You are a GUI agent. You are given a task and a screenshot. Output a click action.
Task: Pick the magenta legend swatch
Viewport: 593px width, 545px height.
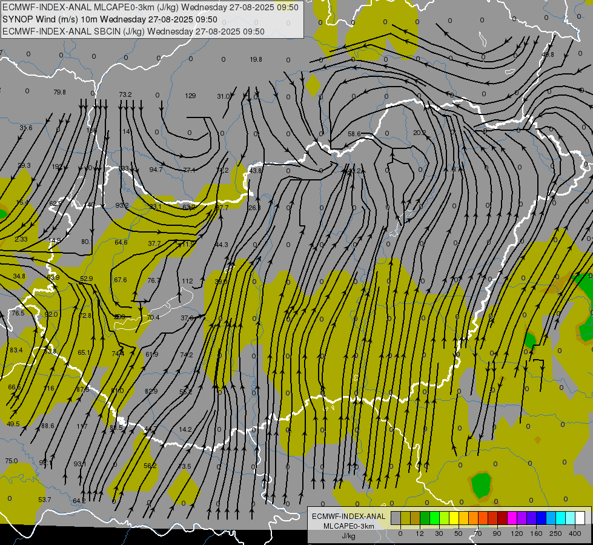[512, 518]
